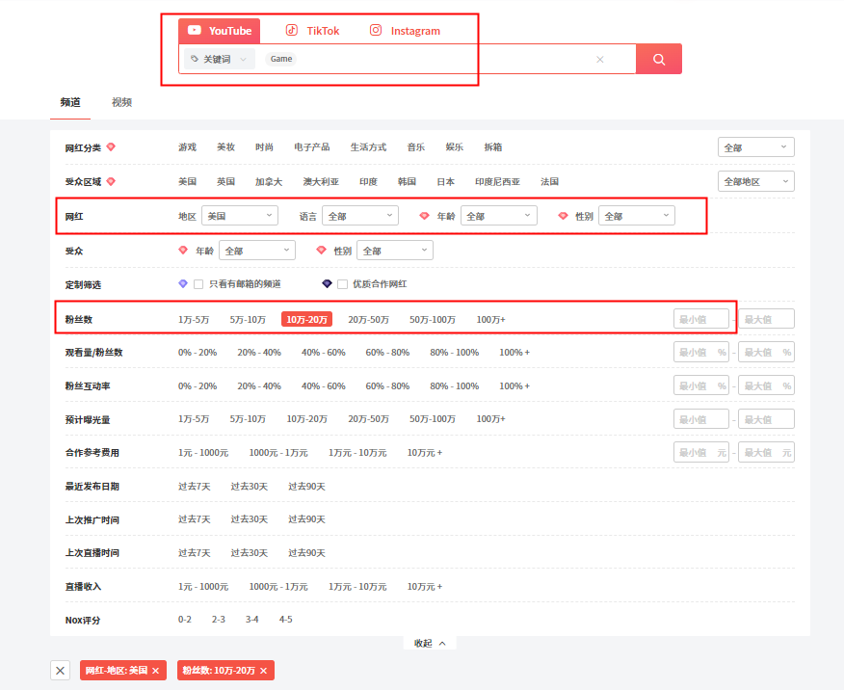Click the 粉丝数 最小值 input field
Image resolution: width=844 pixels, height=690 pixels.
point(700,319)
